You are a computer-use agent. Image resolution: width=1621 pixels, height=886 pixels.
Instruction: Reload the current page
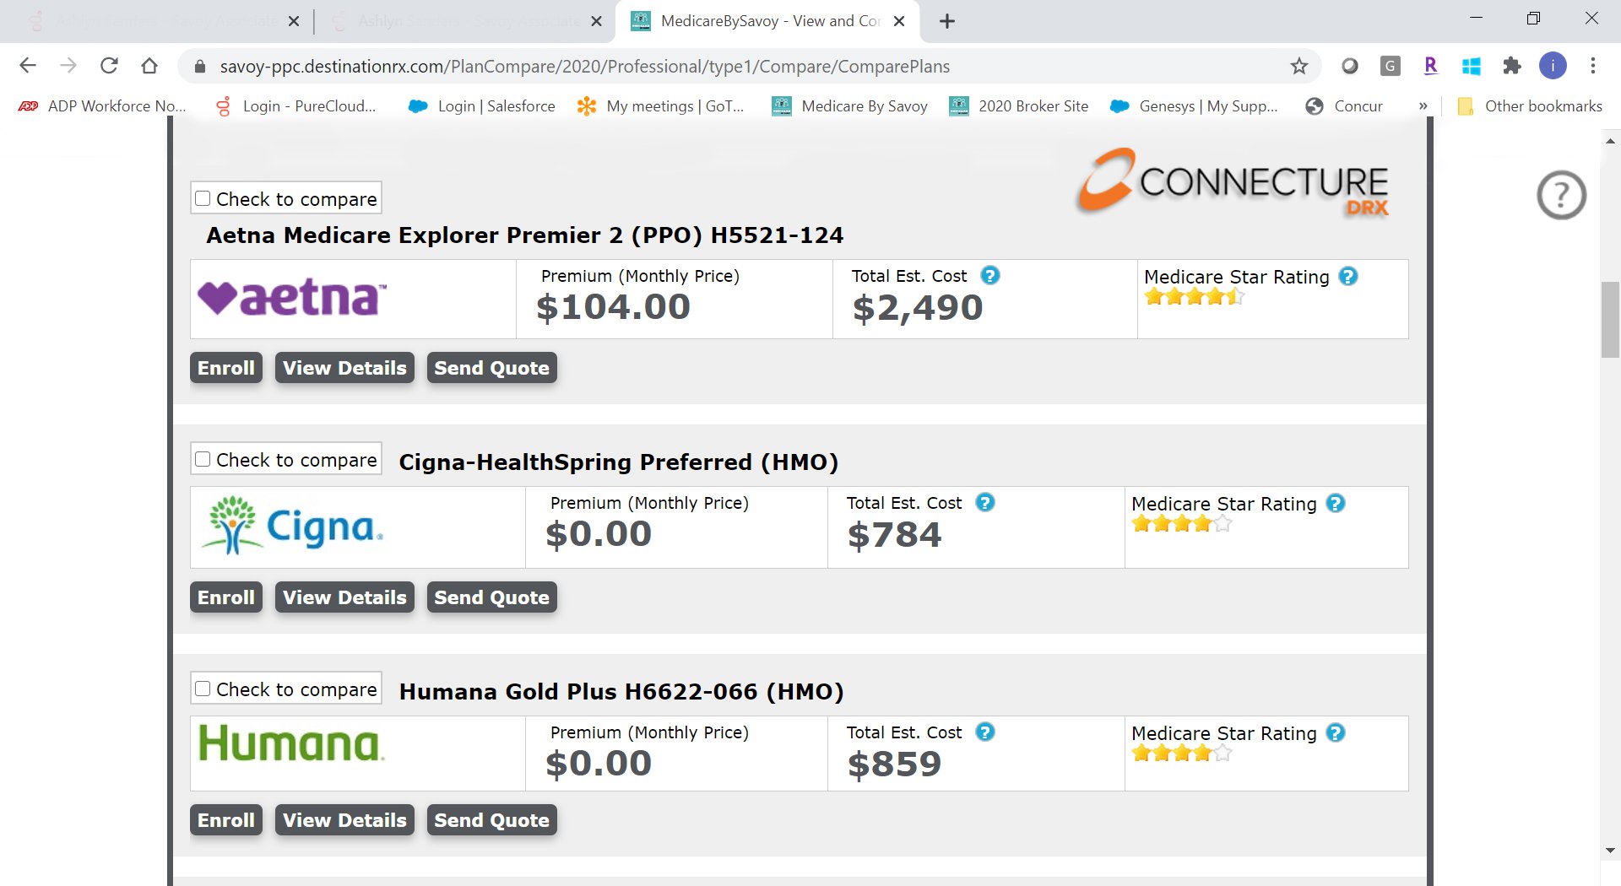[x=109, y=66]
